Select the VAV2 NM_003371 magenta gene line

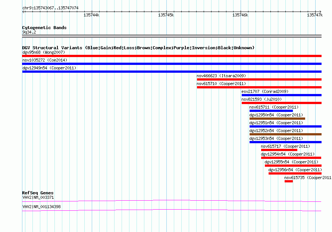(x=172, y=201)
